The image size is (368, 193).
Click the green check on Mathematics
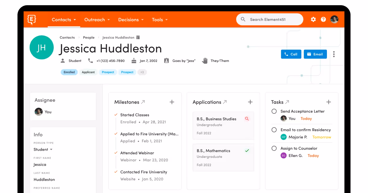pyautogui.click(x=247, y=151)
